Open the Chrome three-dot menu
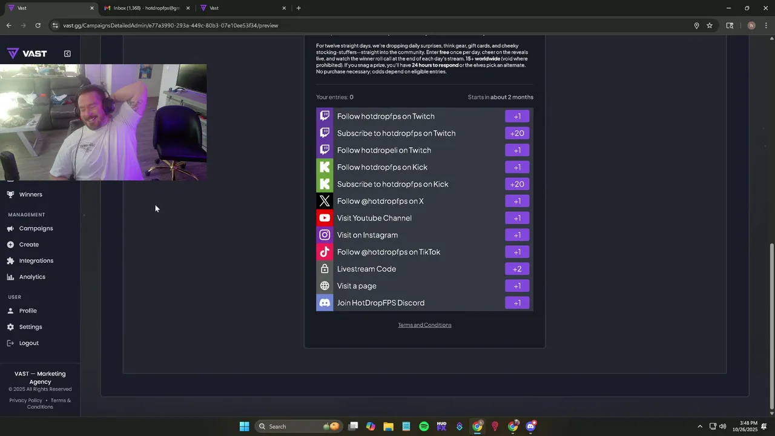This screenshot has height=436, width=775. pyautogui.click(x=766, y=25)
